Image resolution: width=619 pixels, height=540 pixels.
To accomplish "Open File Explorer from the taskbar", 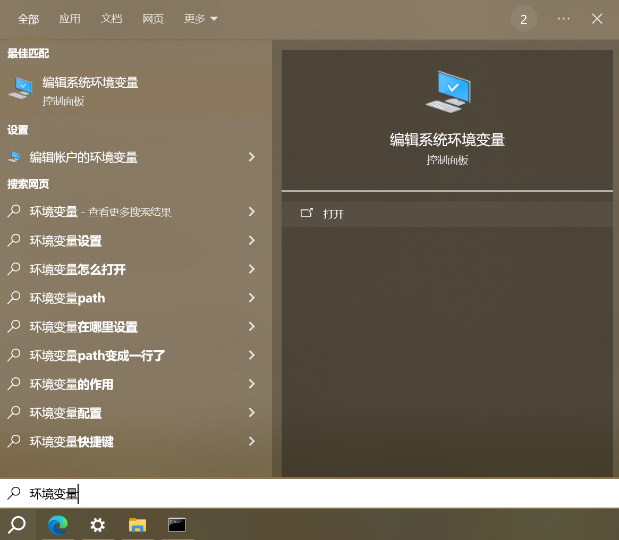I will [137, 525].
